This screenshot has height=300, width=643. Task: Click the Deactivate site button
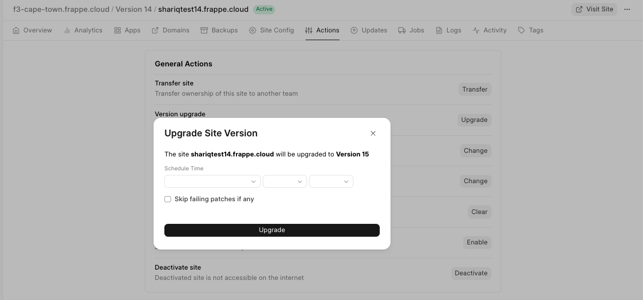[x=470, y=273]
